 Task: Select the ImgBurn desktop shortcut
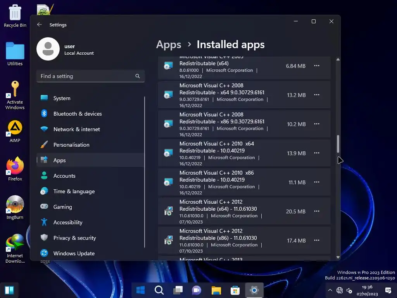tap(15, 208)
